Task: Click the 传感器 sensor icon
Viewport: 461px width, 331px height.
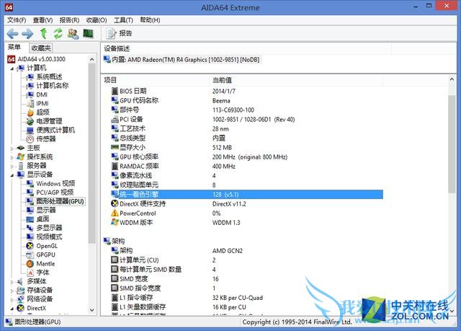Action: [30, 139]
